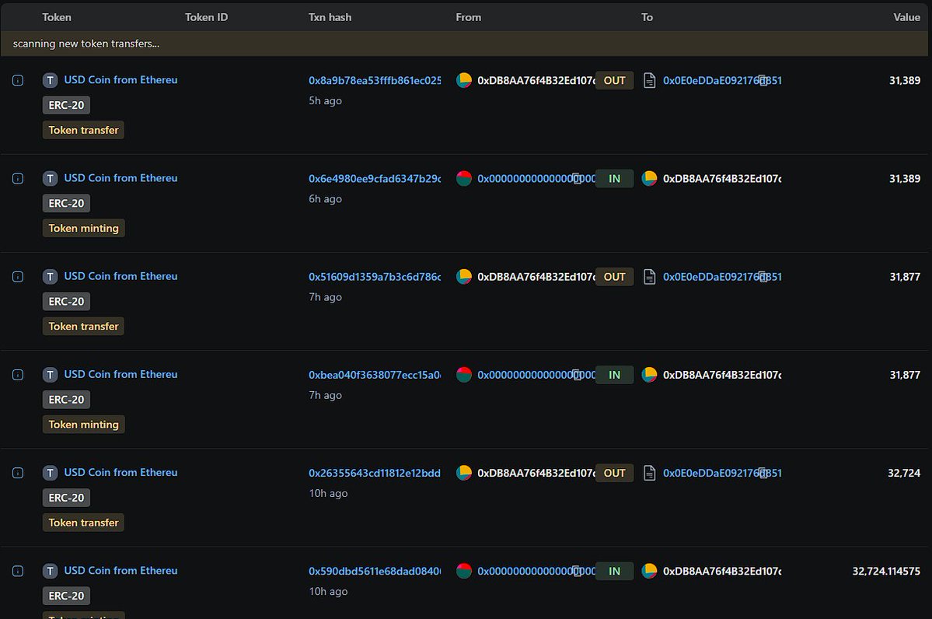The image size is (932, 619).
Task: Click sender identicon in 0x26355643cd row
Action: click(x=464, y=473)
